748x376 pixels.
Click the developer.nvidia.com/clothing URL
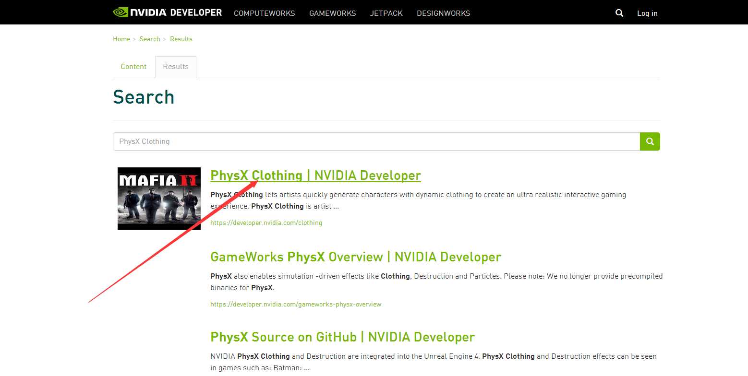pos(266,223)
